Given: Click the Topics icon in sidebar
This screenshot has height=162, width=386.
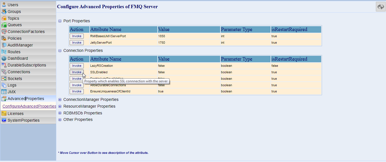Looking at the screenshot, I should [x=4, y=18].
